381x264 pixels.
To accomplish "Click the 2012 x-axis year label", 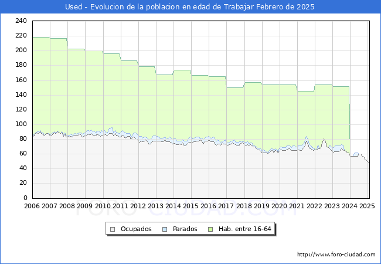I will [138, 206].
